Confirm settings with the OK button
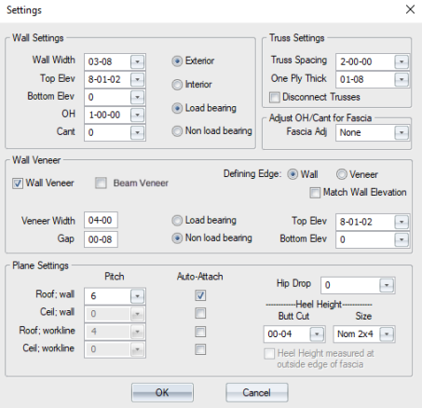This screenshot has width=422, height=408. (162, 392)
